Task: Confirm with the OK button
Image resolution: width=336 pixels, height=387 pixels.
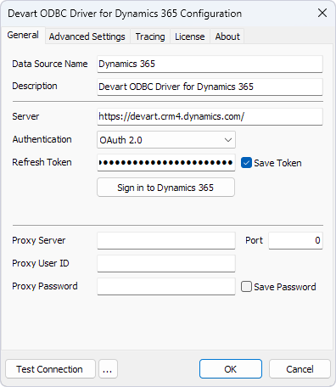Action: tap(231, 369)
